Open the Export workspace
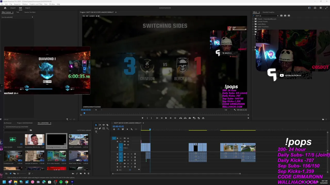Image resolution: width=330 pixels, height=185 pixels. coord(28,8)
